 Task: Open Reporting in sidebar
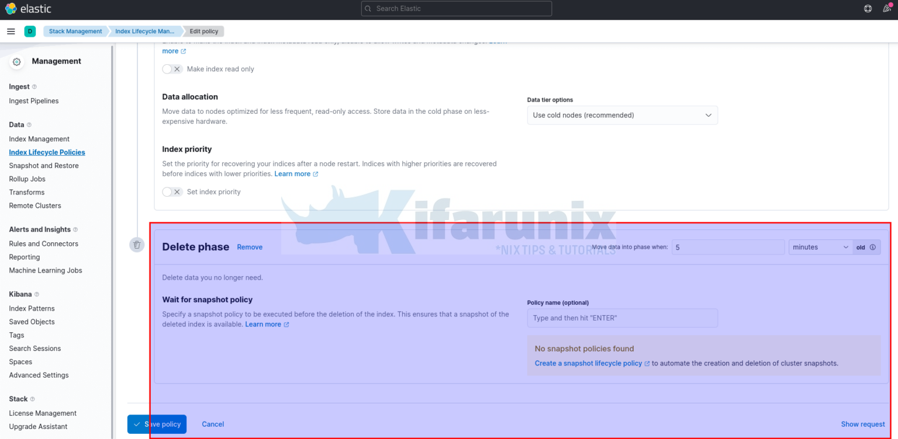coord(25,257)
